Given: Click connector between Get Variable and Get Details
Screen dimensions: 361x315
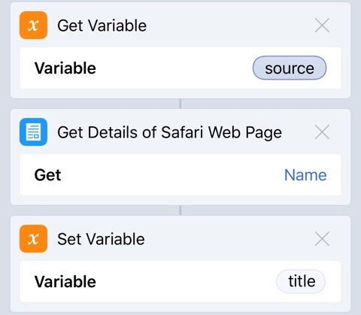Looking at the screenshot, I should point(180,104).
